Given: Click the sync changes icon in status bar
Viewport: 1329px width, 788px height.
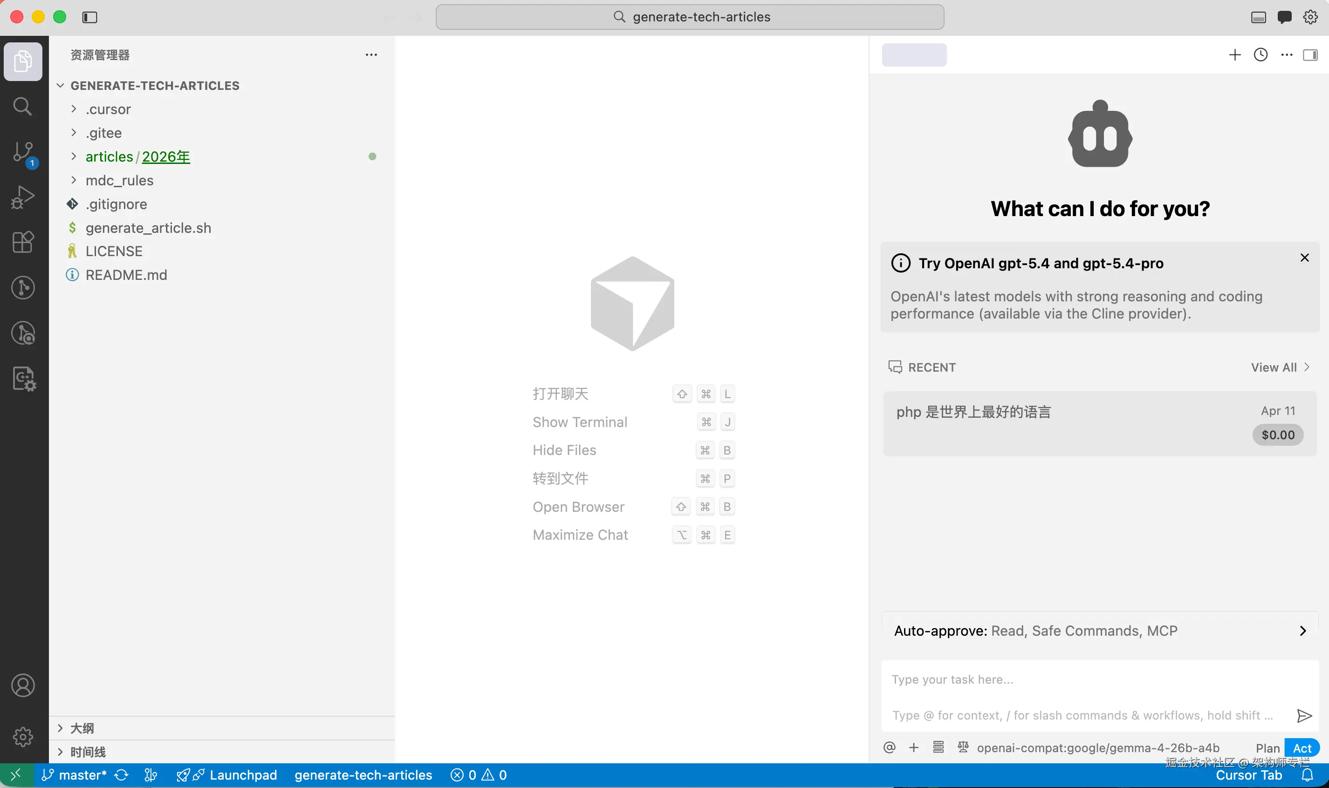Looking at the screenshot, I should [x=121, y=775].
